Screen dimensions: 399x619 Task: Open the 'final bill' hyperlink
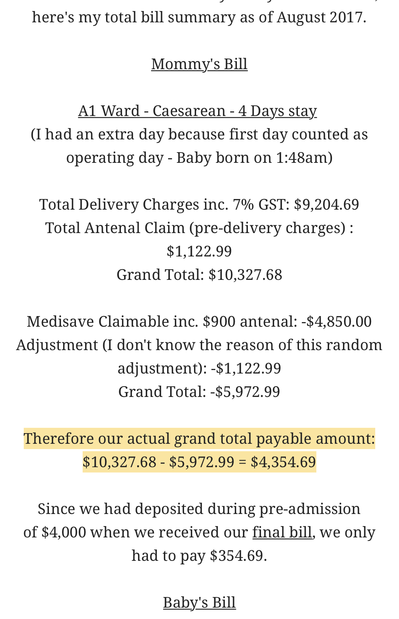tap(282, 532)
